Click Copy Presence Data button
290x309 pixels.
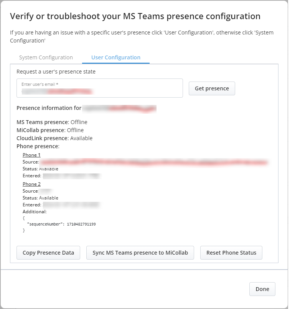(48, 253)
